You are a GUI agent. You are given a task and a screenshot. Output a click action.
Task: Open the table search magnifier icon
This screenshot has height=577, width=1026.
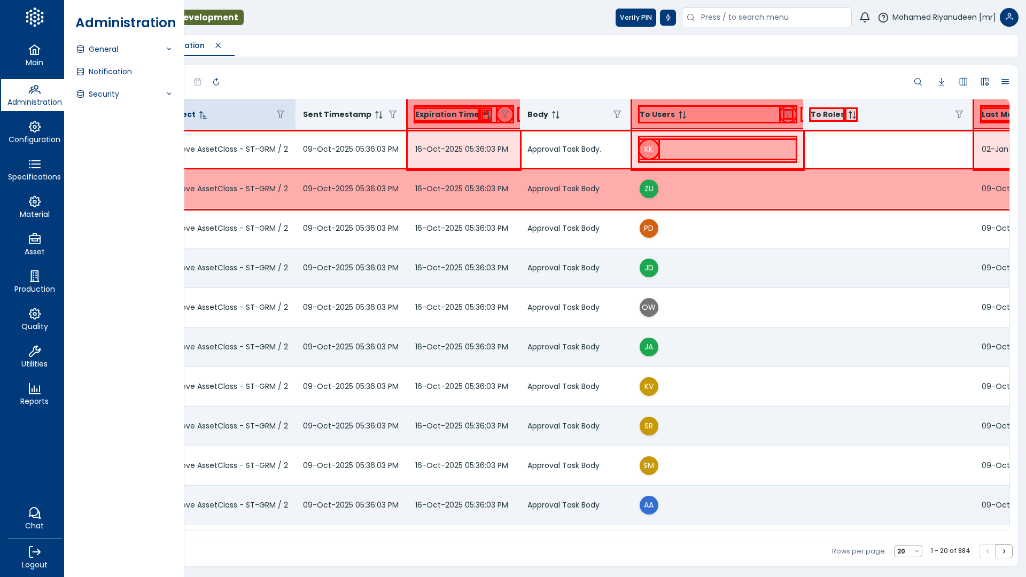pyautogui.click(x=918, y=82)
